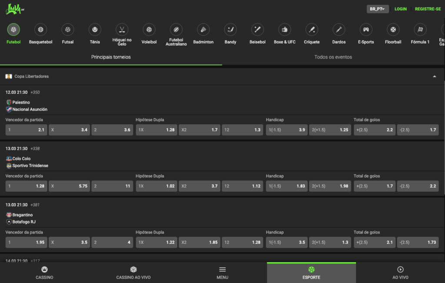Bet on Colo Colo win at 1.28
The image size is (445, 283).
tap(27, 186)
